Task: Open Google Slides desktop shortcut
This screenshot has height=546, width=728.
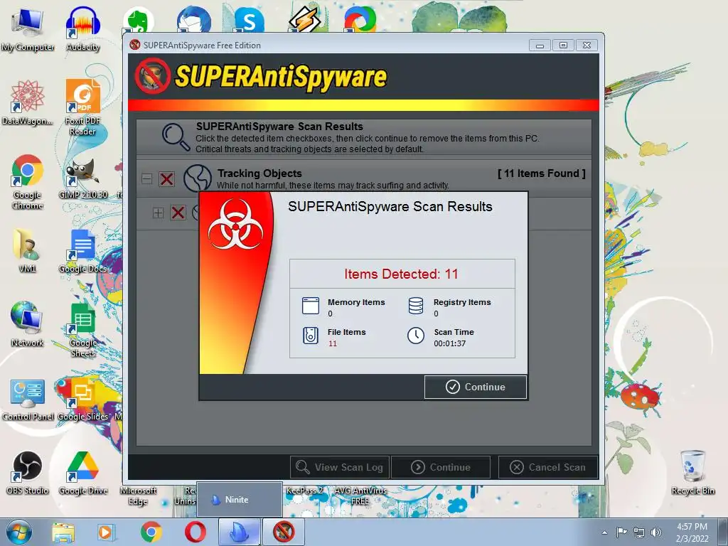Action: point(82,400)
